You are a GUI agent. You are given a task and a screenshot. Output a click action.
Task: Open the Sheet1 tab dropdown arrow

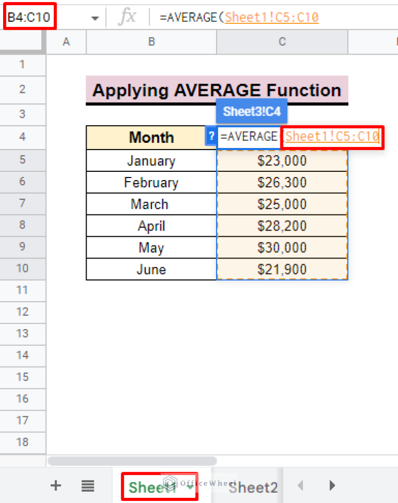pos(190,487)
